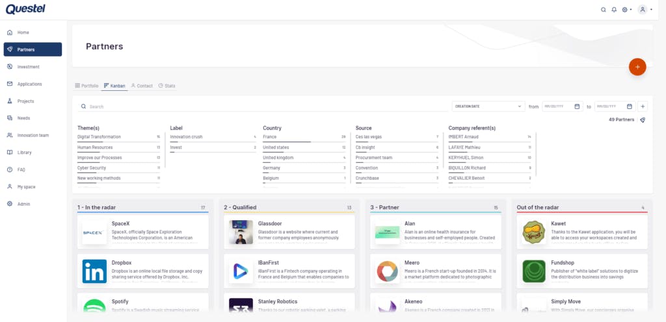
Task: Filter by Improve our Processes theme
Action: click(x=119, y=158)
